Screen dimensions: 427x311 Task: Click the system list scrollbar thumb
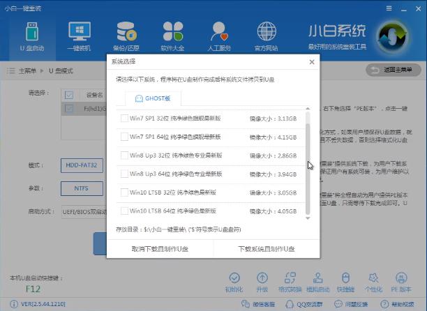[x=308, y=169]
